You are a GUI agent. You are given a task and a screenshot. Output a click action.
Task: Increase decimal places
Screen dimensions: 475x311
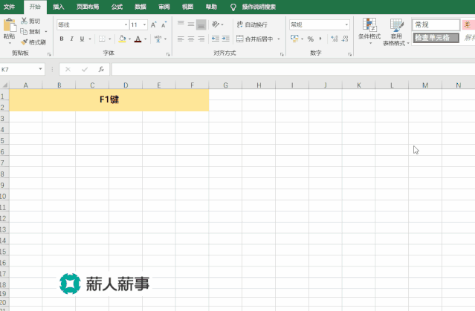[335, 39]
